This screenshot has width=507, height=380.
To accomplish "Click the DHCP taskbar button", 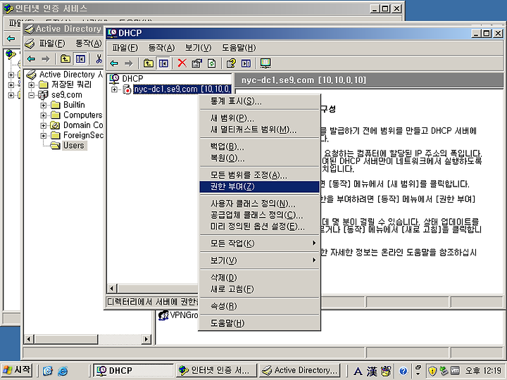I will tap(133, 370).
